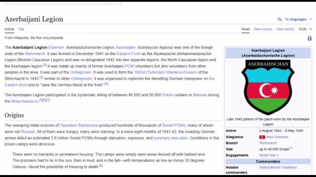
Task: Click the Nazi Germany flag icon
Action: (x=262, y=137)
